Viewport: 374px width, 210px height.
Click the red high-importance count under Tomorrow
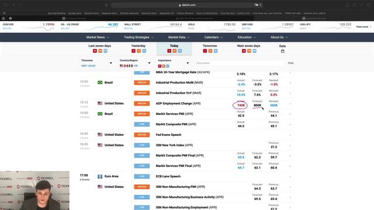tap(205, 51)
